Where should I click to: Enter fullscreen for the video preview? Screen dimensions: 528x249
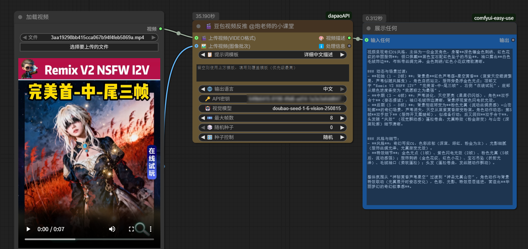point(131,229)
